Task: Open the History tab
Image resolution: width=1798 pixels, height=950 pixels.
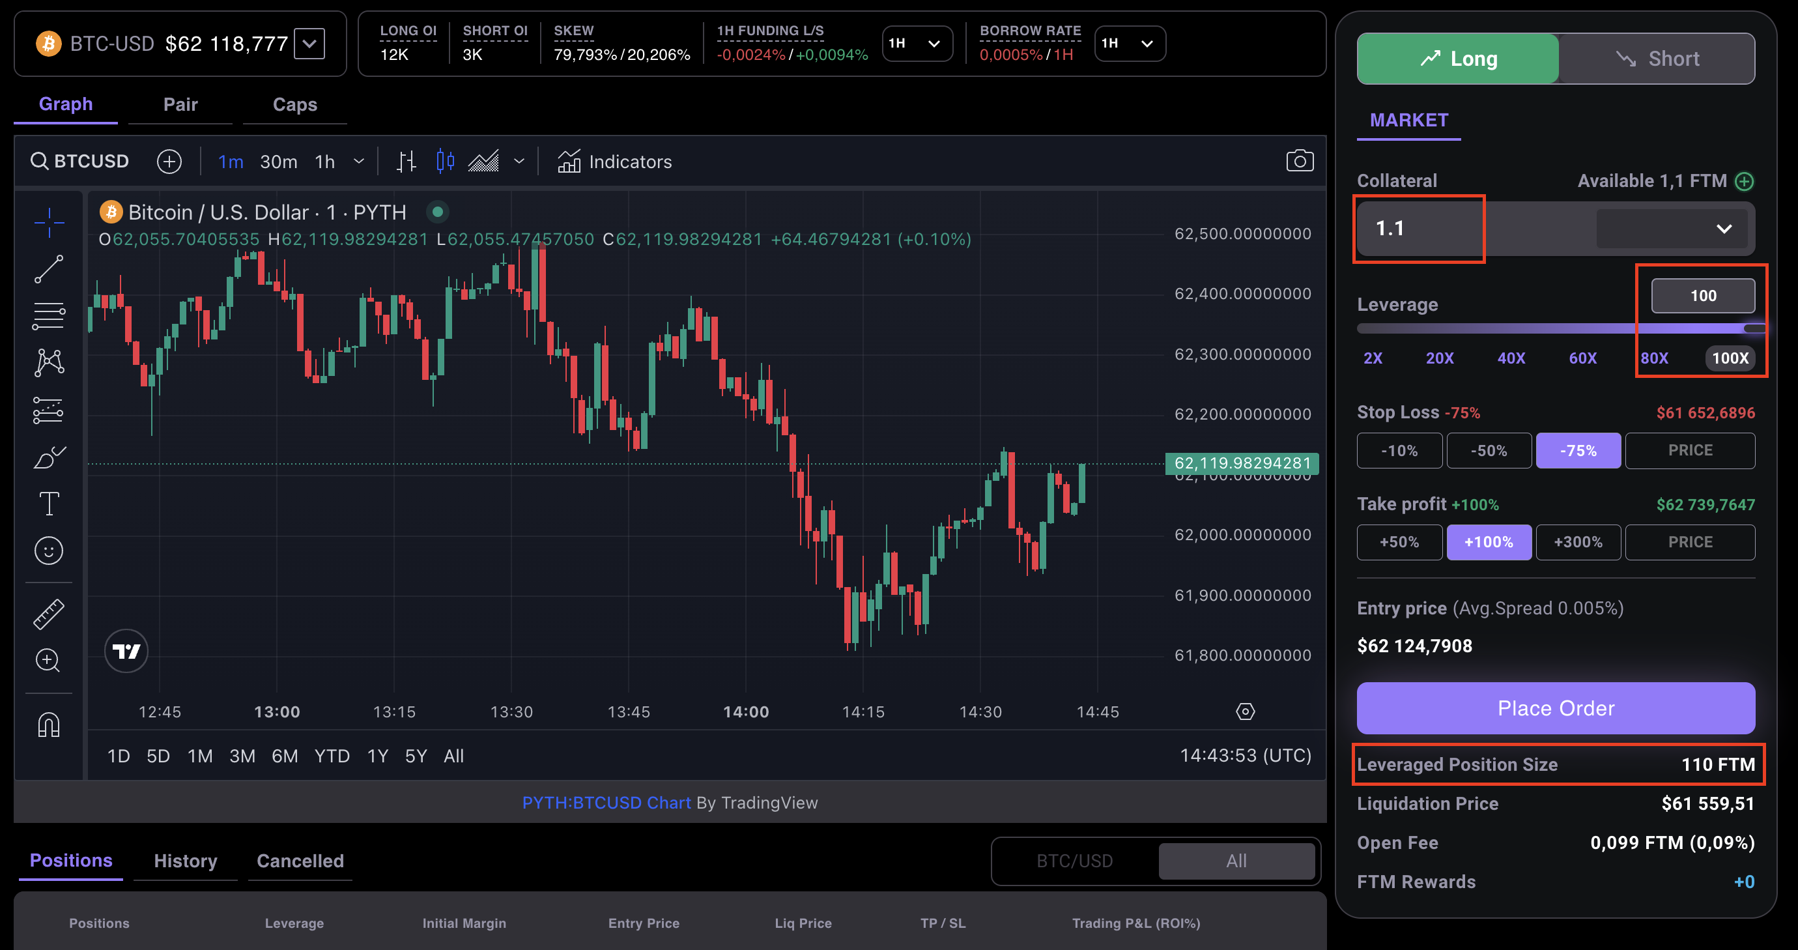Action: point(185,861)
